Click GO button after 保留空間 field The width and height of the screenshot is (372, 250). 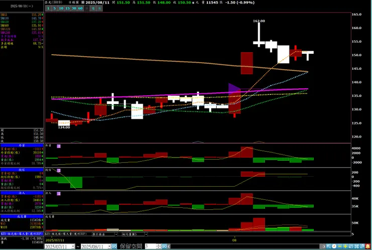coord(164,246)
